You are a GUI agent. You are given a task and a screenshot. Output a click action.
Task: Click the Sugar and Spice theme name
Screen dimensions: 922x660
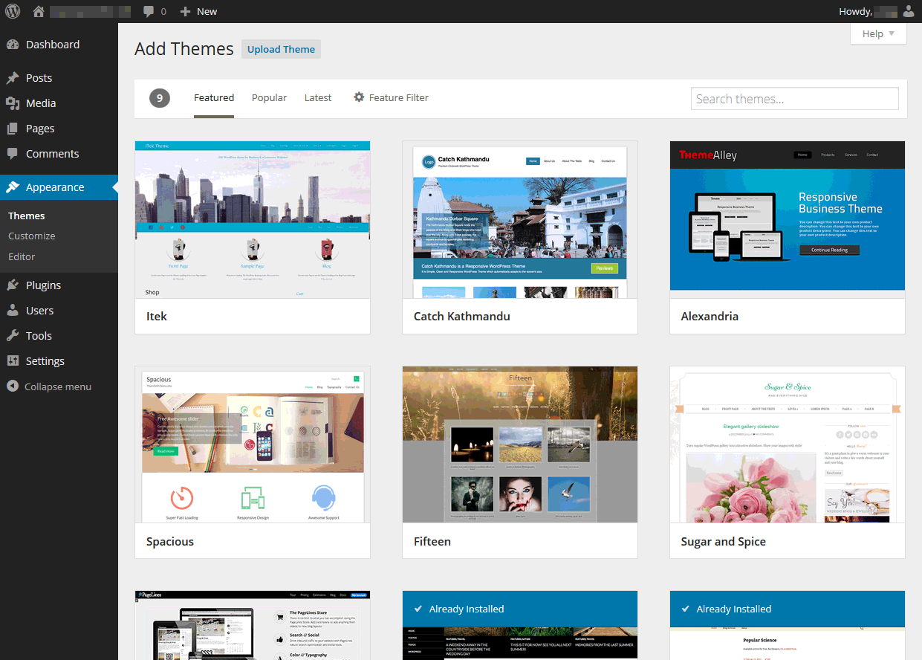coord(724,541)
